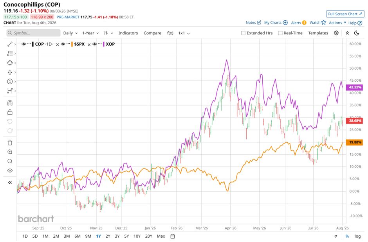The width and height of the screenshot is (368, 242).
Task: Click the zoom out magnifier
Action: point(10,161)
